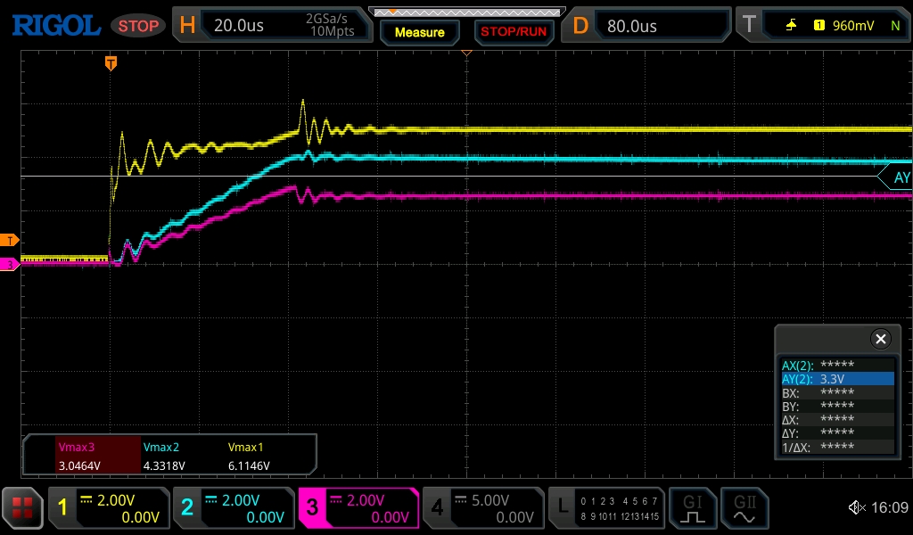Image resolution: width=913 pixels, height=535 pixels.
Task: Open the function navigation grid icon
Action: click(22, 508)
